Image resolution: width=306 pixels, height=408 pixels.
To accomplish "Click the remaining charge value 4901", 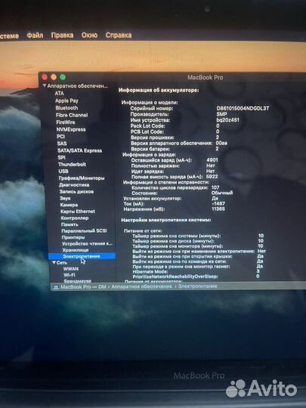I will click(212, 159).
